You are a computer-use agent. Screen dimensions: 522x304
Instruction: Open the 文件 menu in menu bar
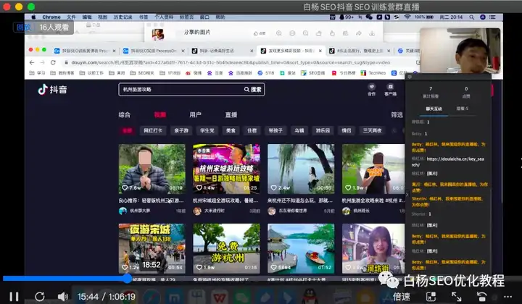click(x=71, y=17)
